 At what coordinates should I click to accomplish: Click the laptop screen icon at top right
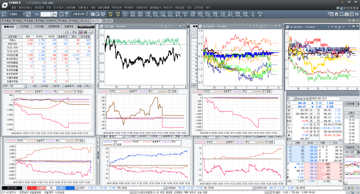[x=342, y=14]
